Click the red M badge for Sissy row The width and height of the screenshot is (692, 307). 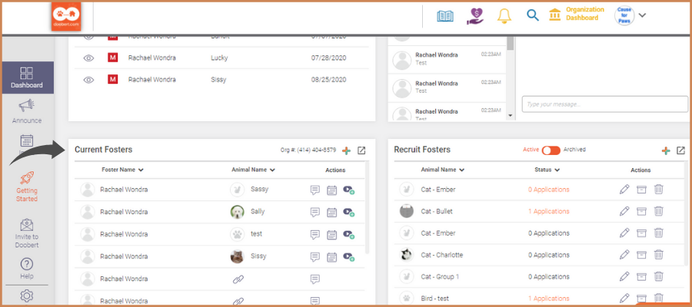coord(112,80)
